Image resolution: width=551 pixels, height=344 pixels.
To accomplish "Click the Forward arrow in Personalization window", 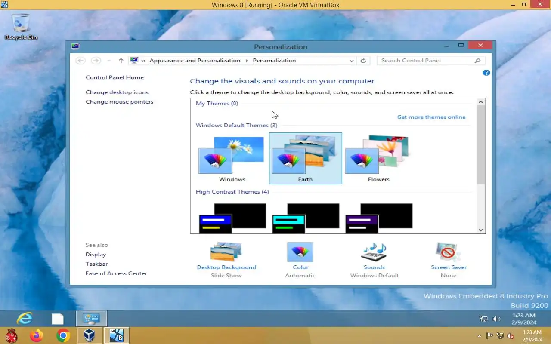I will coord(96,61).
